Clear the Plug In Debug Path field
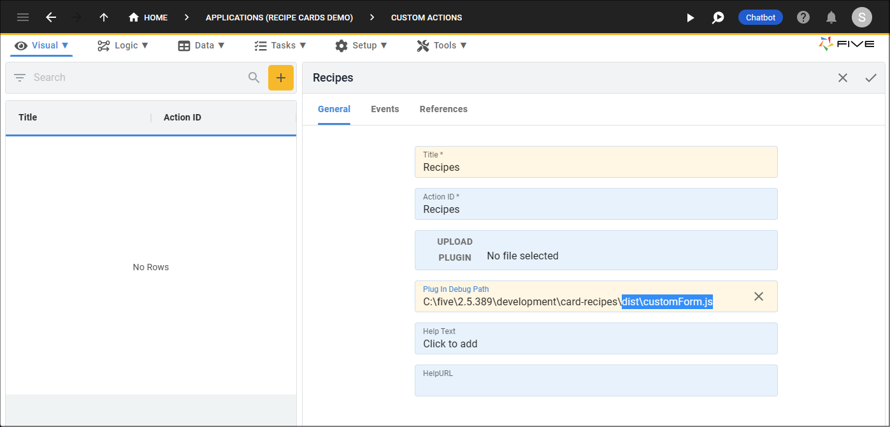The height and width of the screenshot is (427, 890). click(x=759, y=296)
